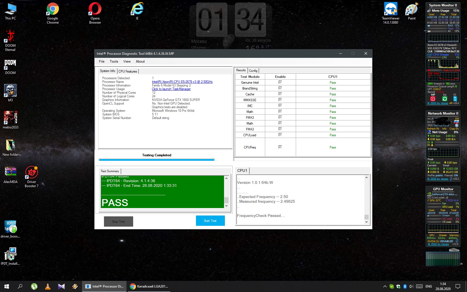The image size is (467, 292).
Task: Select the Opera Browser desktop shortcut
Action: tap(95, 13)
